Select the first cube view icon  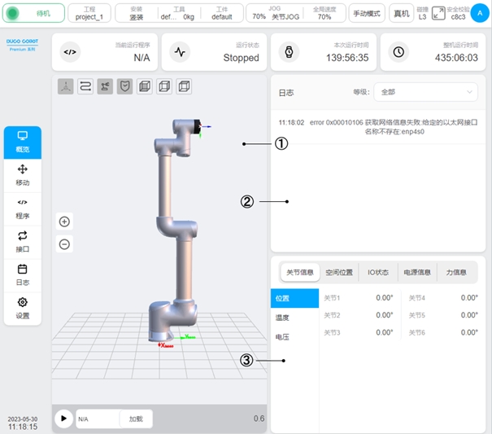click(x=144, y=86)
